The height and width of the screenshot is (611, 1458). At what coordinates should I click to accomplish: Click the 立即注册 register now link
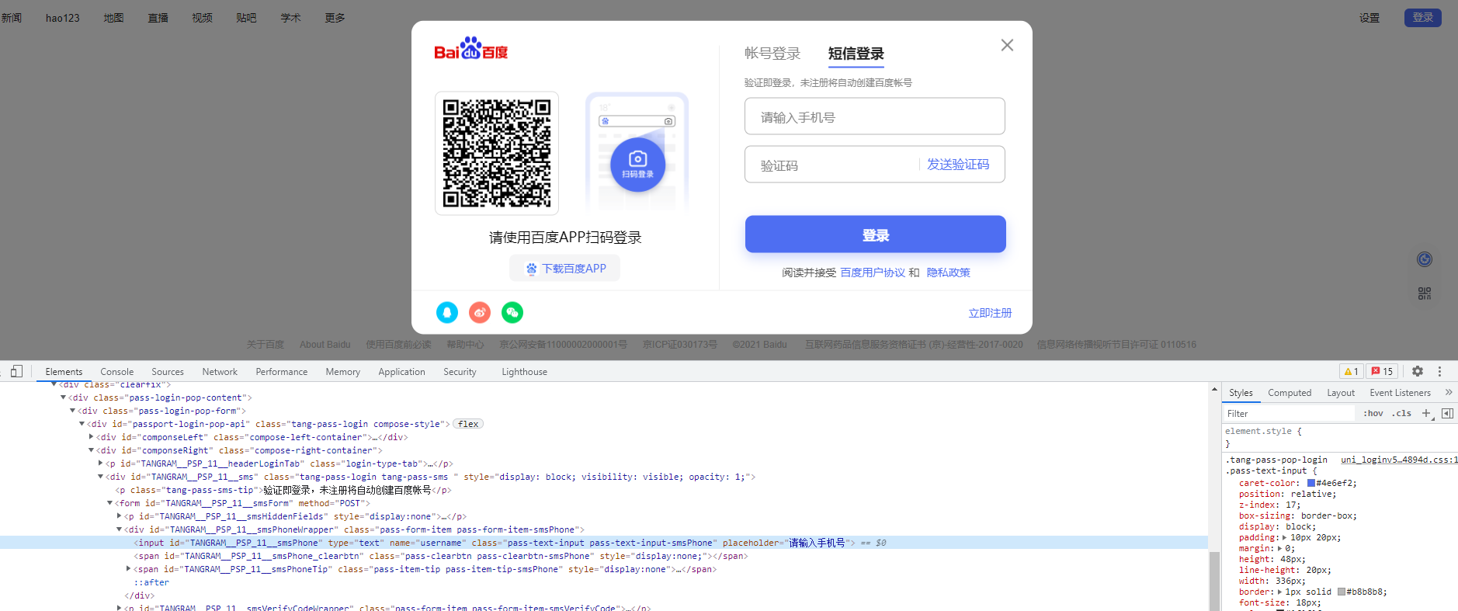990,313
